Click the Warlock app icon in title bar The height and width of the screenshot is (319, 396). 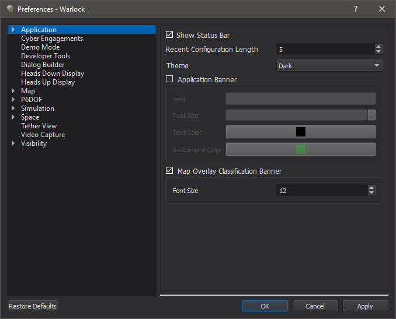pyautogui.click(x=10, y=9)
